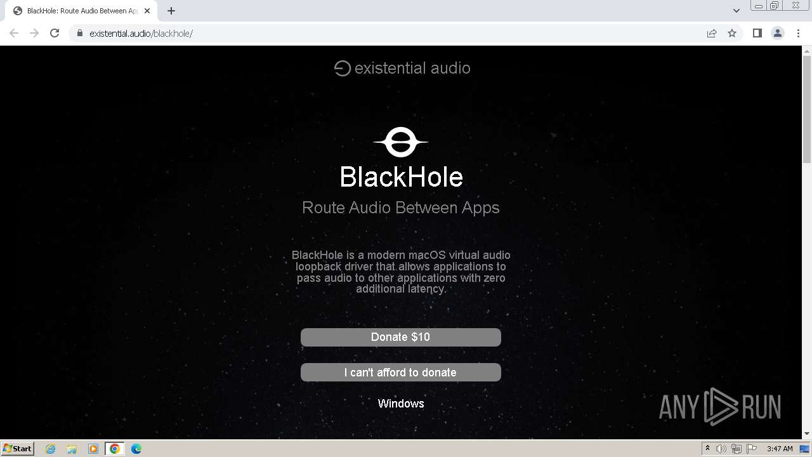Click the taskbar clock showing 3:47 AM
Image resolution: width=812 pixels, height=457 pixels.
pos(780,449)
